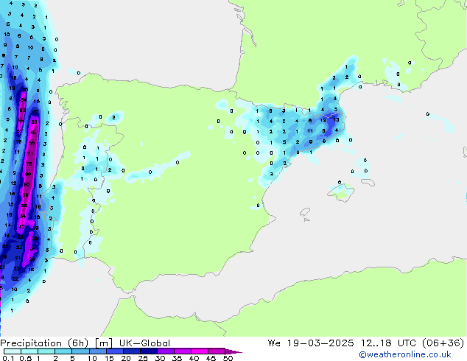Click the legend label 0.1

8,358
